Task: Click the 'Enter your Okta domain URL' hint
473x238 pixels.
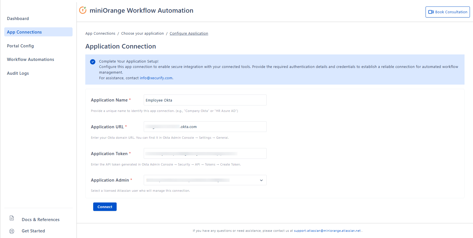Action: (160, 138)
